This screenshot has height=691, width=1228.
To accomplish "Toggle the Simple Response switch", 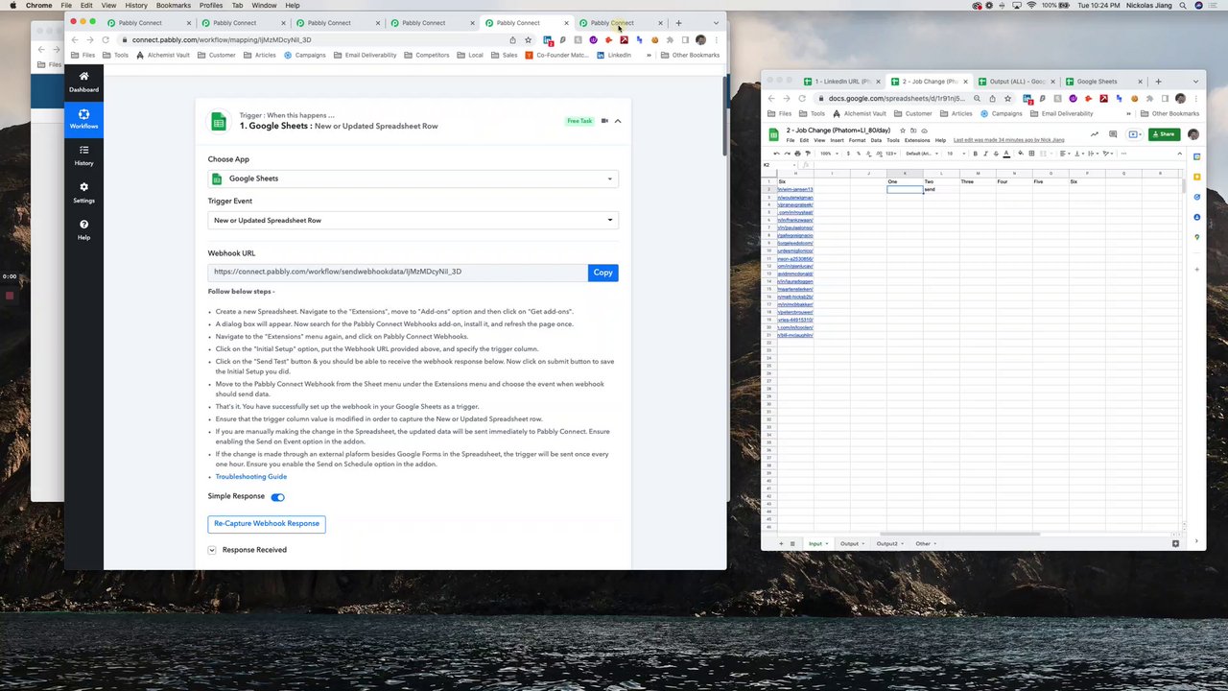I will pos(277,497).
